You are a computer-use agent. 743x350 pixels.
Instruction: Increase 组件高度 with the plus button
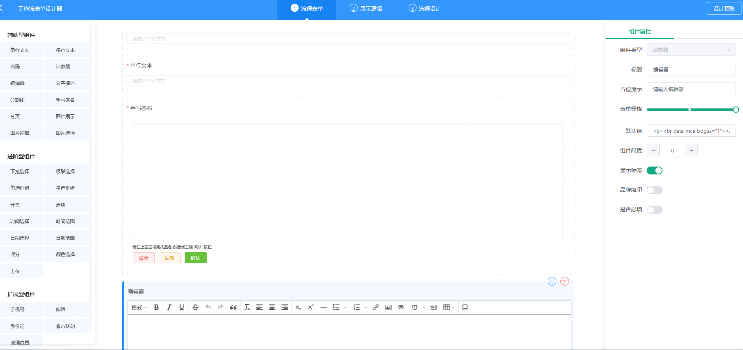(691, 150)
